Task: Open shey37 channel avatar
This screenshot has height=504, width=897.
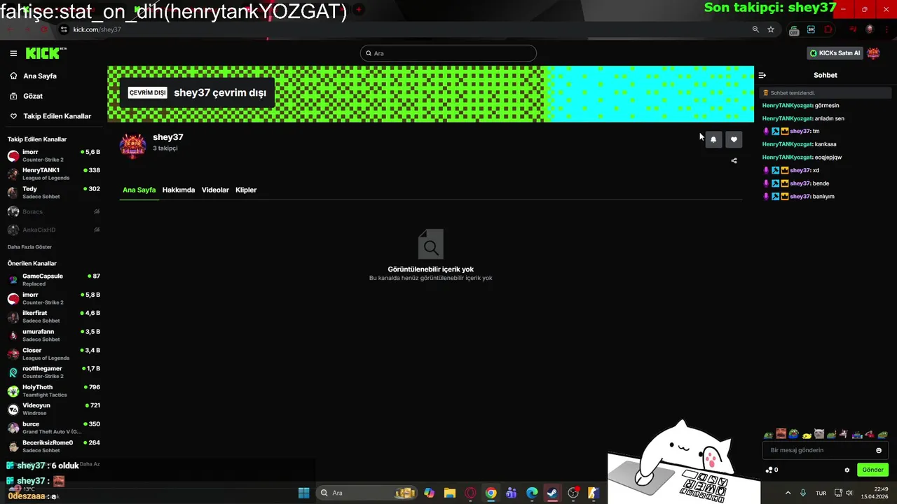Action: tap(132, 145)
